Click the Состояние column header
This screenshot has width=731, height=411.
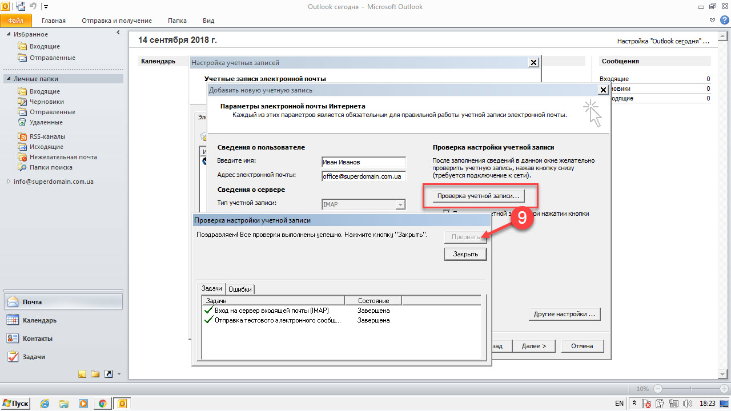(373, 300)
